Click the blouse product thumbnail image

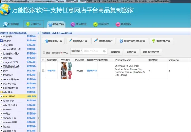66,71
